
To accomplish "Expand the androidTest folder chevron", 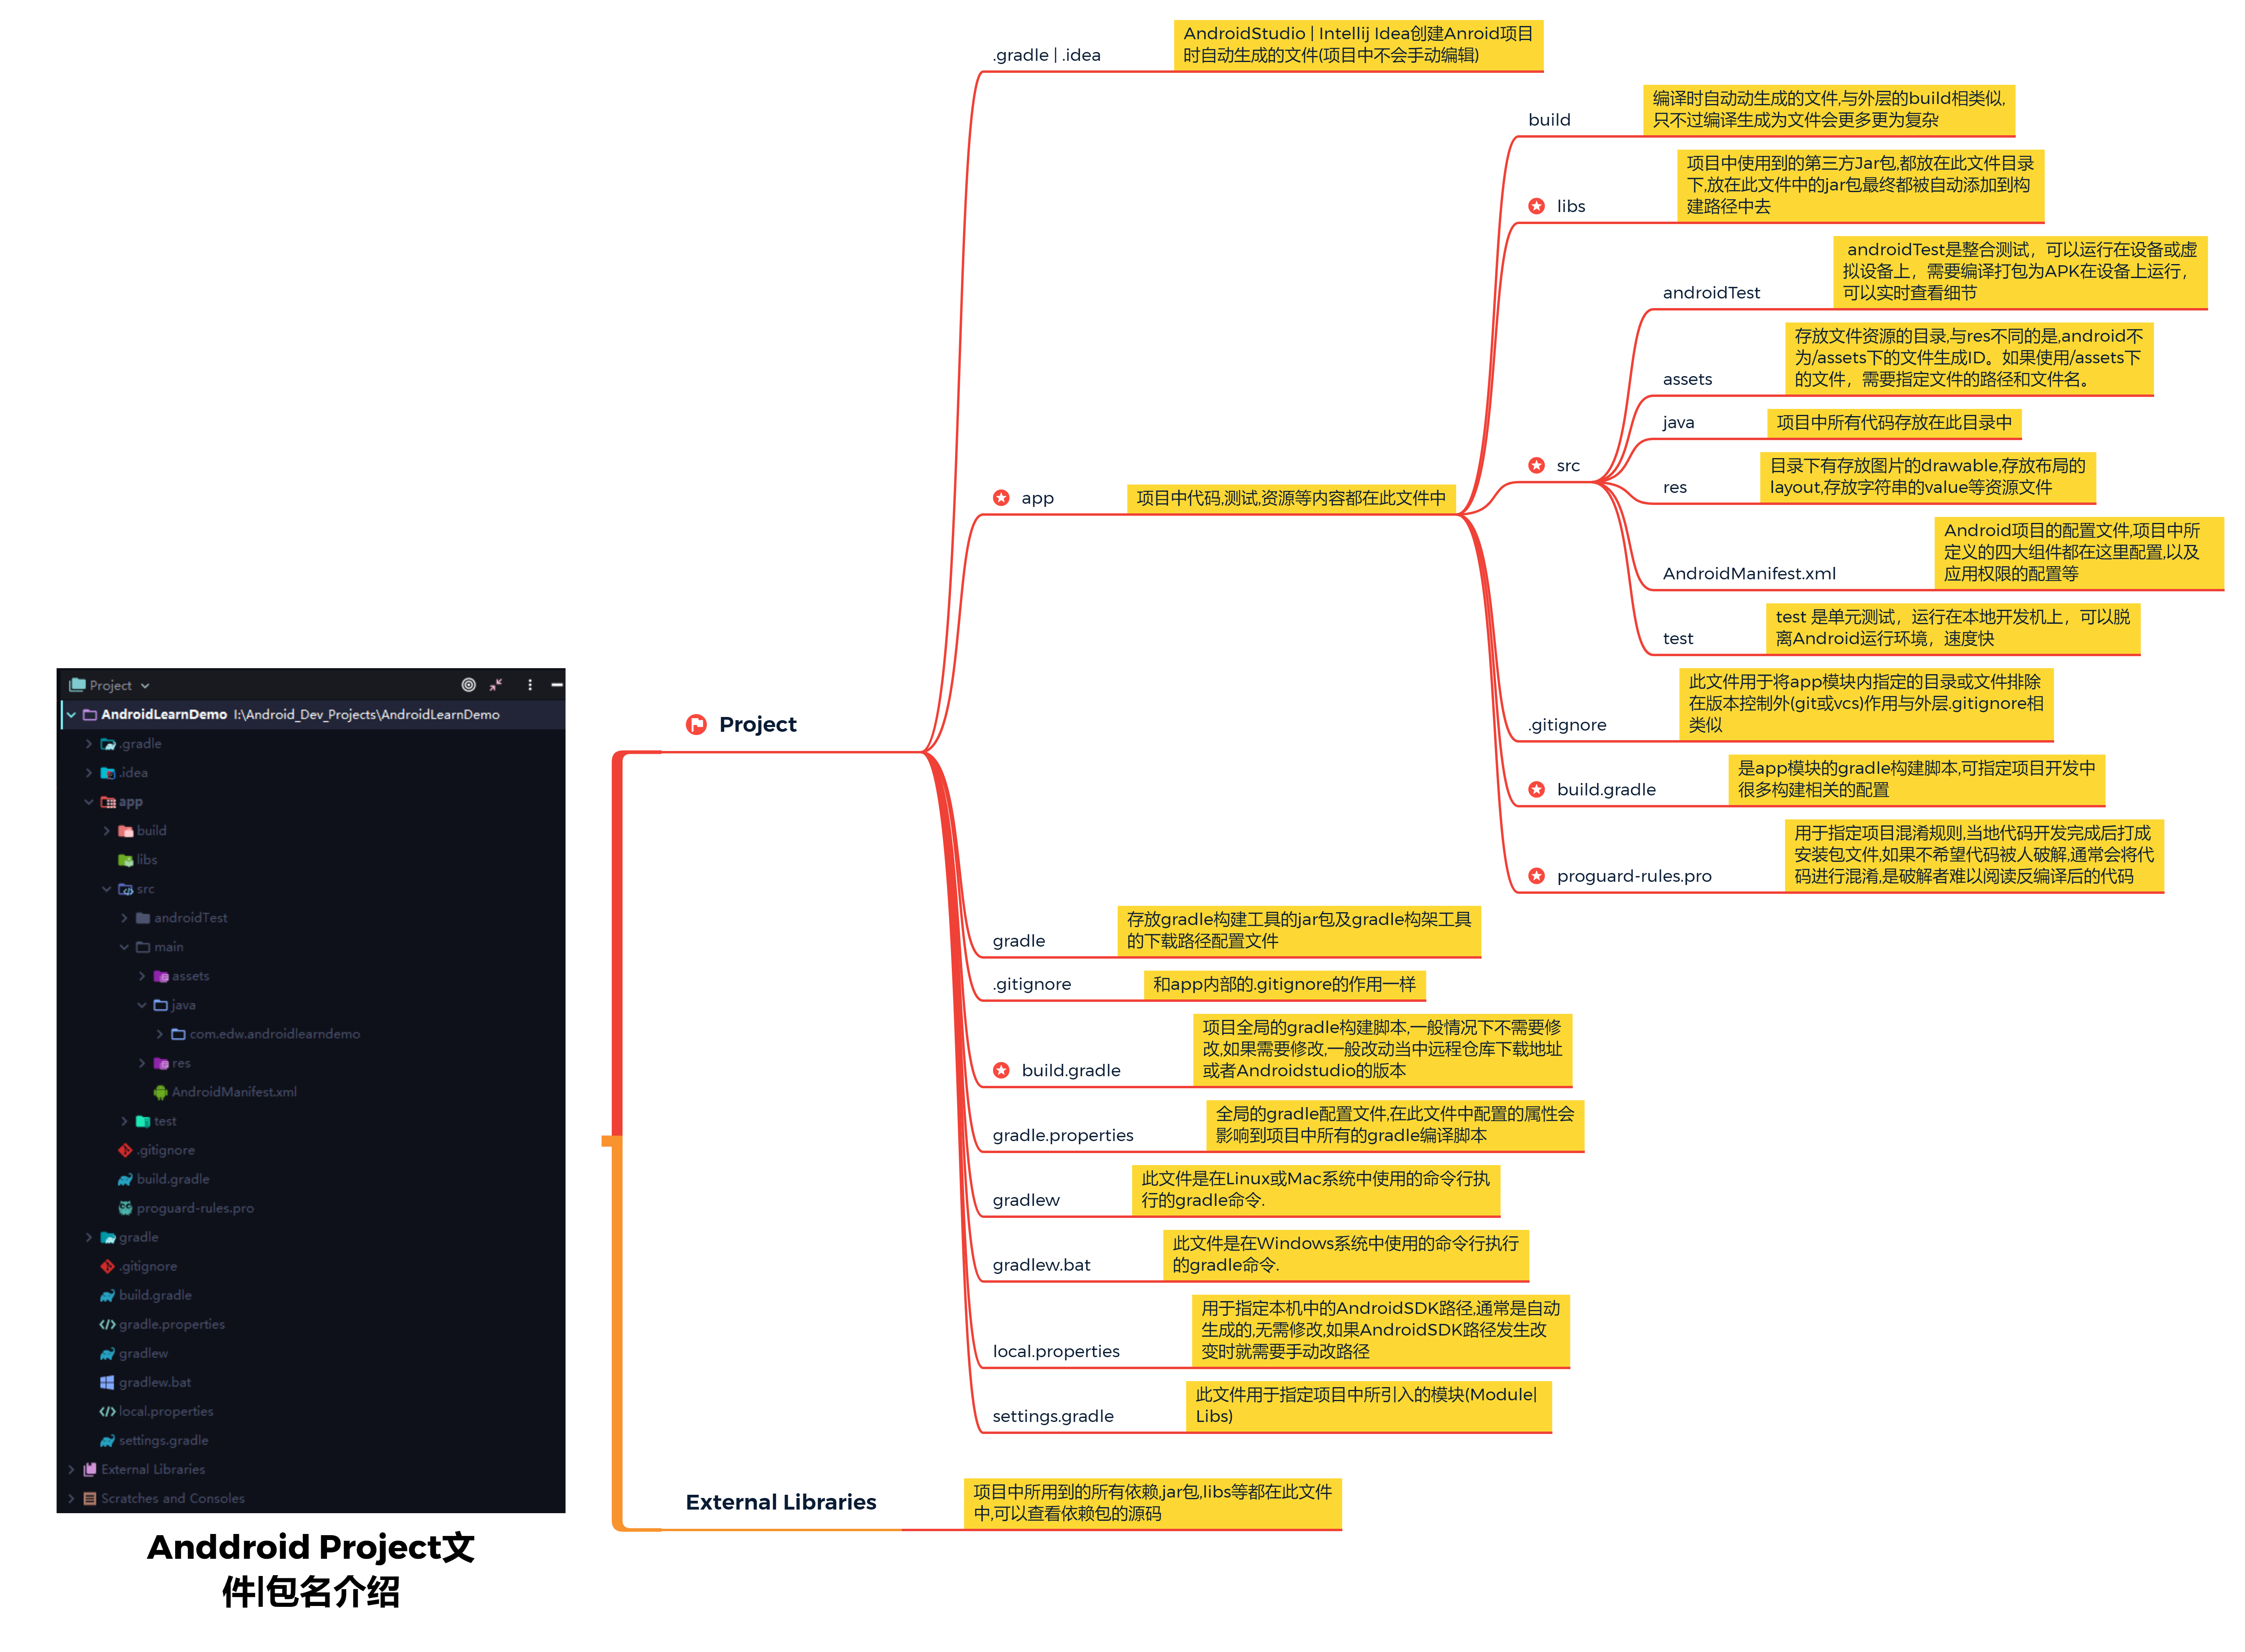I will point(124,918).
